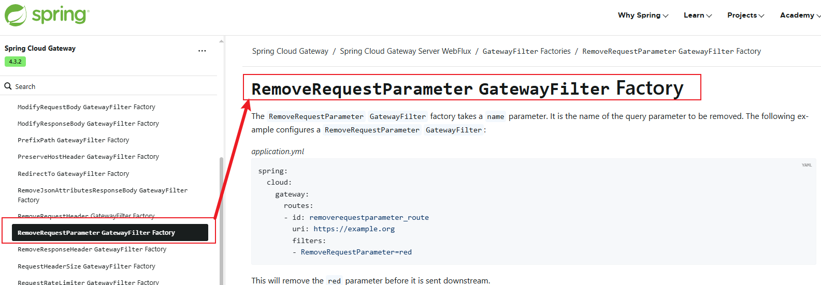Viewport: 821px width, 285px height.
Task: Click the search magnifier icon
Action: 8,86
